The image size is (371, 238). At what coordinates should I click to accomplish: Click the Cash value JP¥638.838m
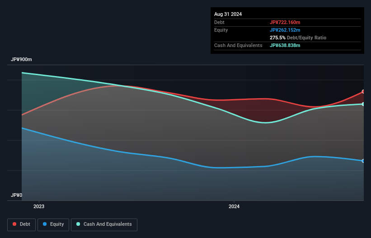point(285,45)
